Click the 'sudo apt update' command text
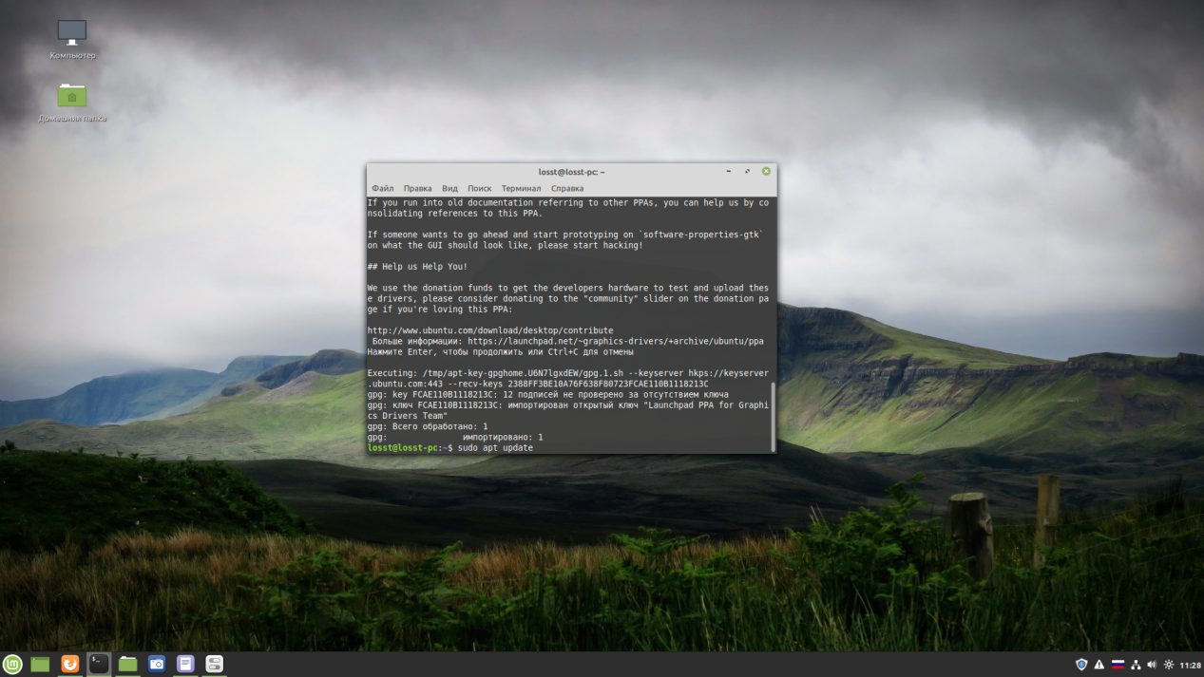 coord(495,447)
